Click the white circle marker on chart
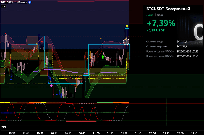 (x=127, y=42)
